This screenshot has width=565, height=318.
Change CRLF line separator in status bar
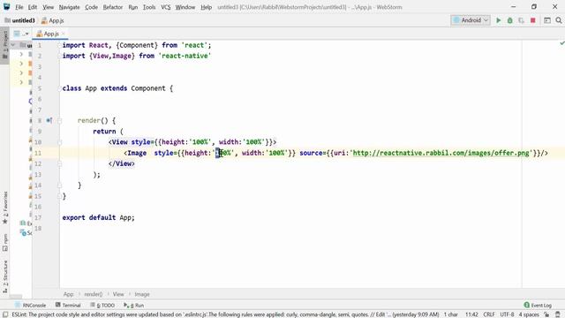click(x=489, y=314)
